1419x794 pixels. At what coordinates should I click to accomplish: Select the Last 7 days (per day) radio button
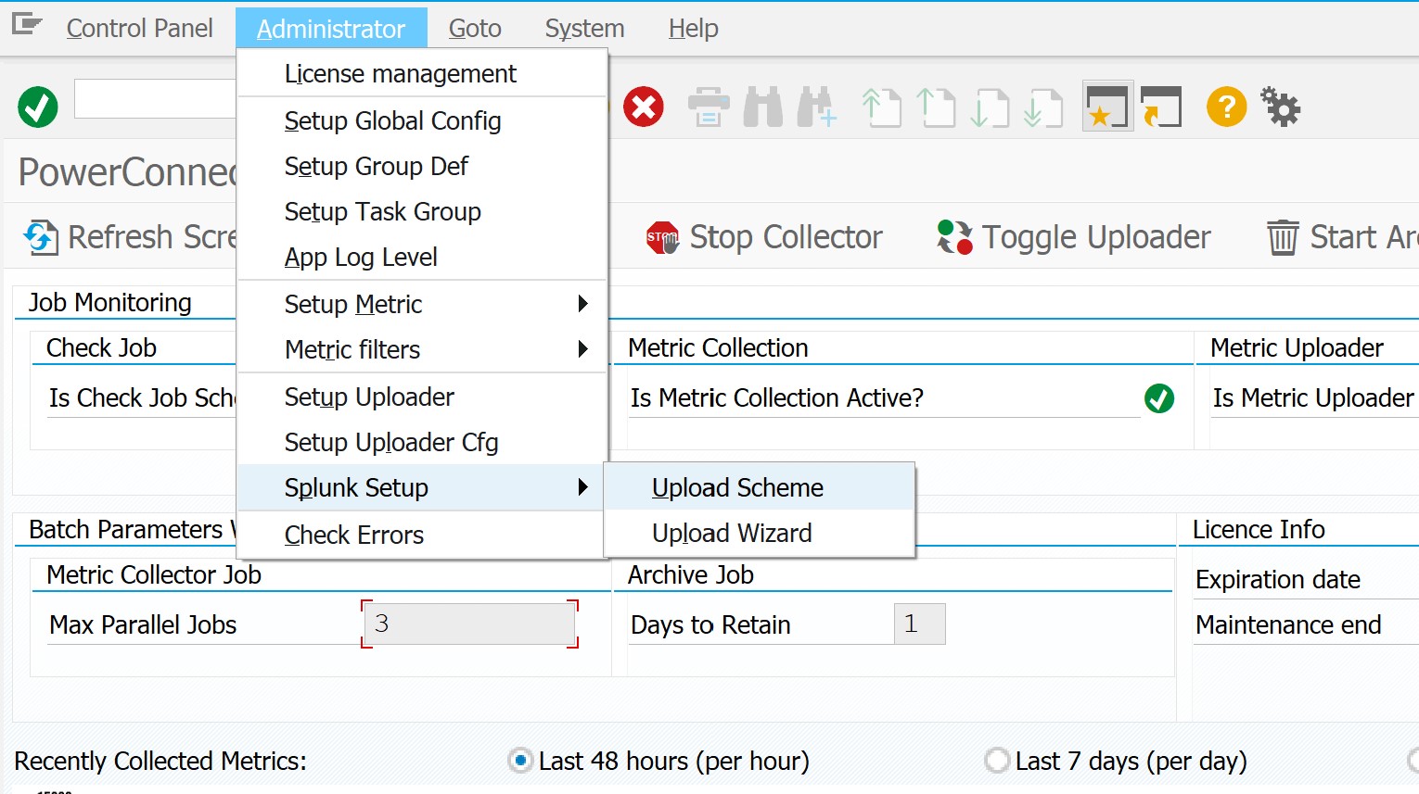pyautogui.click(x=997, y=761)
